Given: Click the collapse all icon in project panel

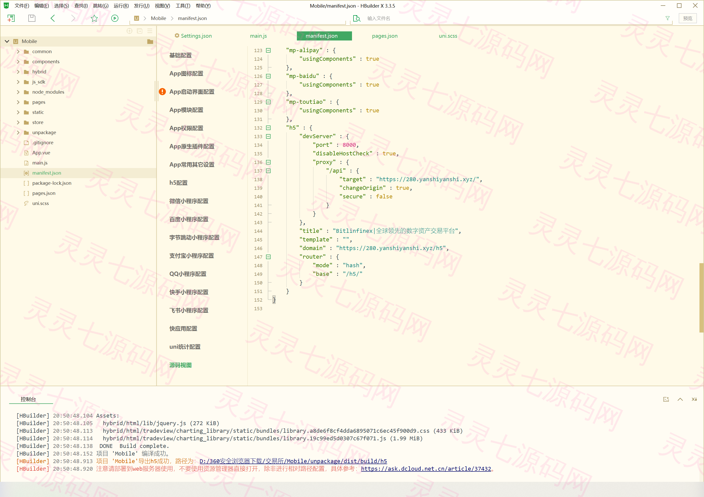Looking at the screenshot, I should pyautogui.click(x=140, y=31).
